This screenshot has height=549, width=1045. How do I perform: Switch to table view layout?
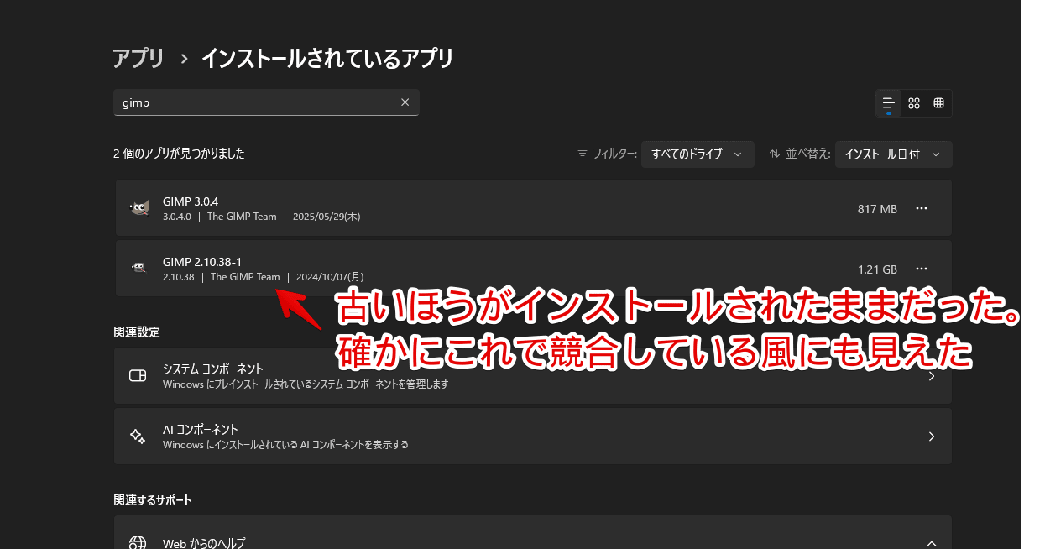(939, 103)
